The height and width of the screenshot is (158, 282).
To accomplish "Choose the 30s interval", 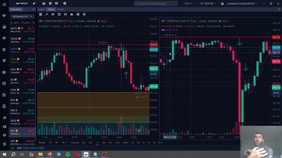I will pos(90,143).
